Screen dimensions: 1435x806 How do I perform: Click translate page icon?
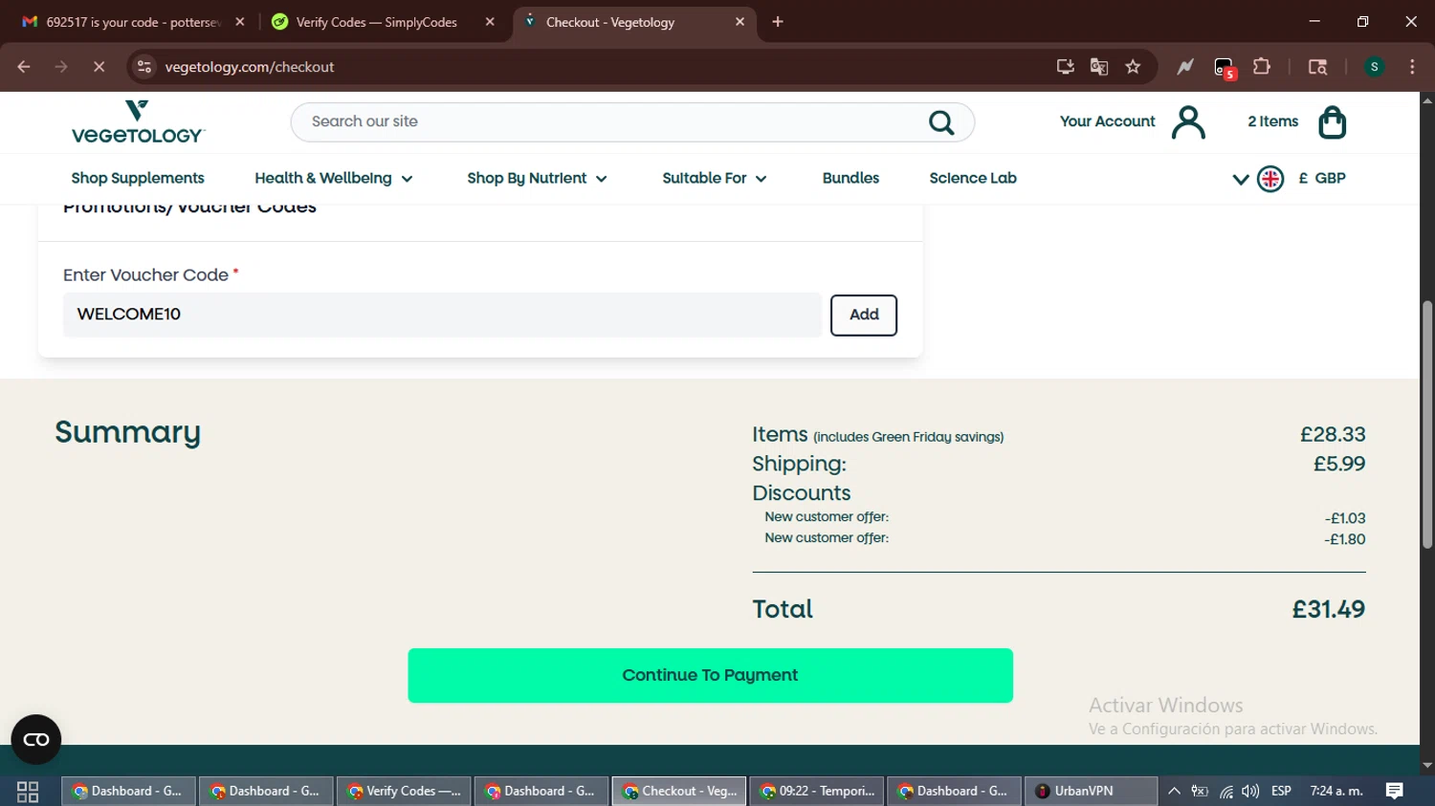pyautogui.click(x=1099, y=67)
